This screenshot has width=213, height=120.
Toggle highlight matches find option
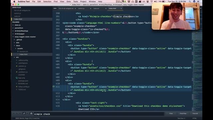(31, 113)
